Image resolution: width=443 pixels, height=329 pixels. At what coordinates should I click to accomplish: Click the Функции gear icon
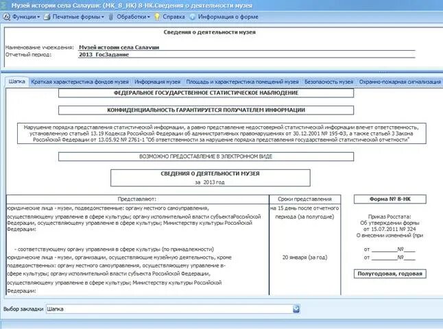(x=6, y=17)
